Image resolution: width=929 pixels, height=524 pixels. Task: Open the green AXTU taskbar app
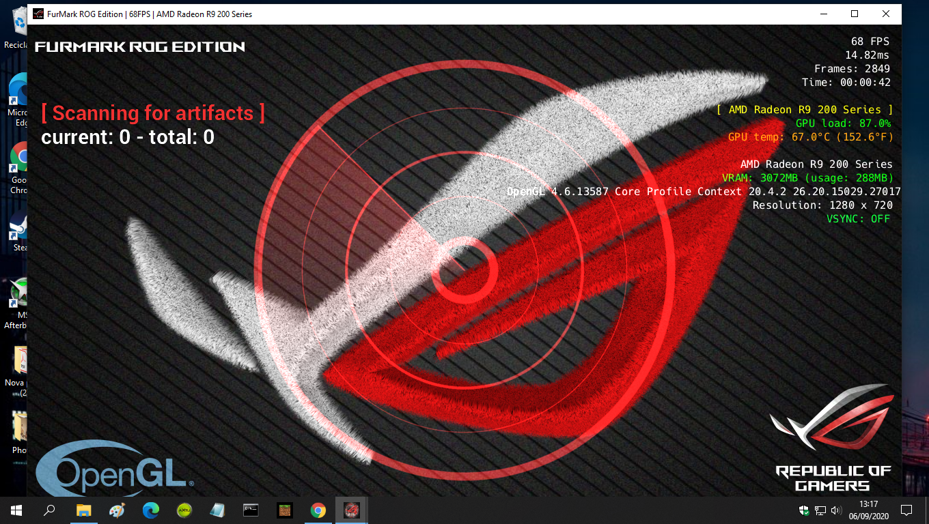tap(184, 510)
